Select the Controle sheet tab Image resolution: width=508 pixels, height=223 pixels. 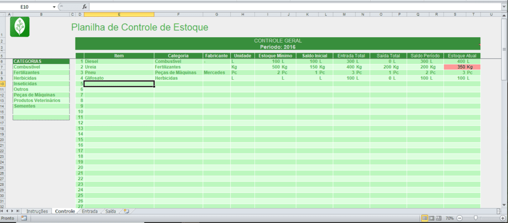click(65, 211)
